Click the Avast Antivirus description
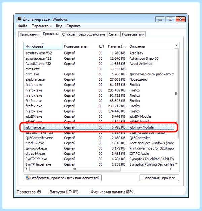The image size is (202, 211). [141, 64]
